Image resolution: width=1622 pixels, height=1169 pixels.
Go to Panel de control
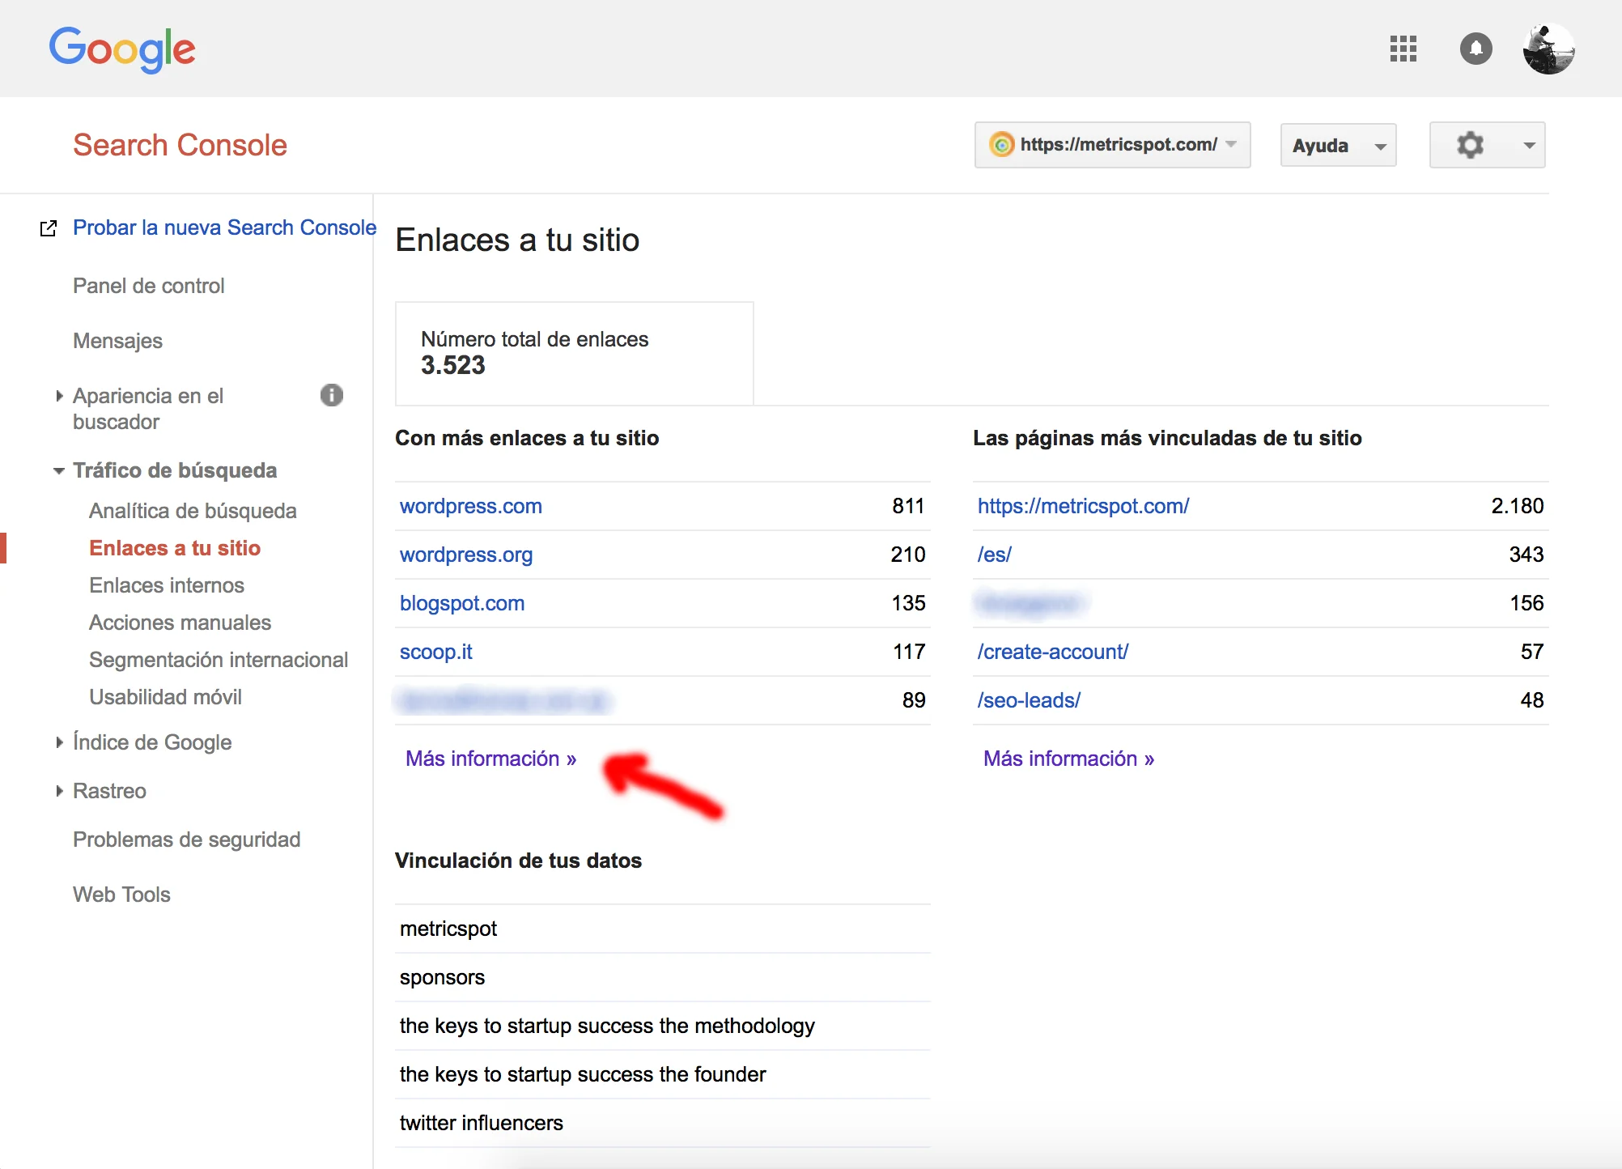coord(148,286)
